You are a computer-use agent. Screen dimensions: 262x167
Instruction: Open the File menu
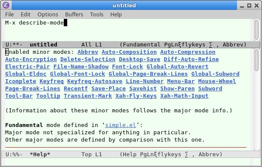click(9, 15)
